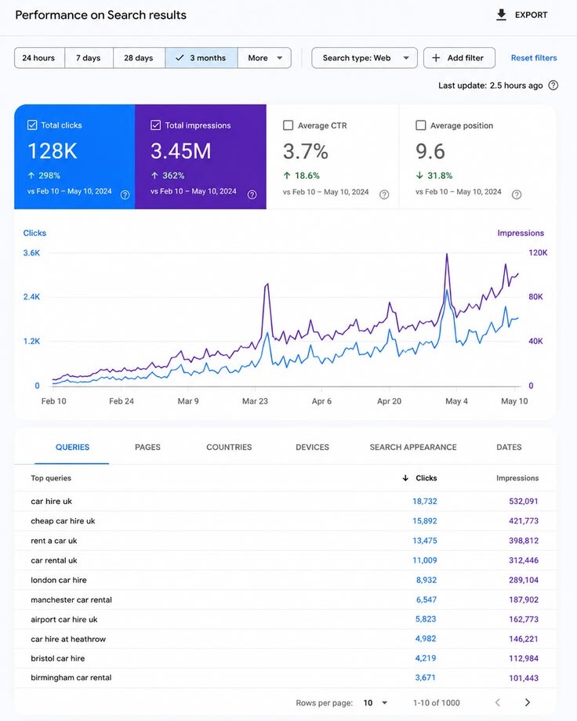Select the 7 days date range
The height and width of the screenshot is (721, 577).
(x=89, y=58)
